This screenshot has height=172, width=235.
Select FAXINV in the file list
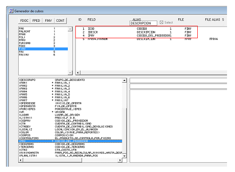pyautogui.click(x=43, y=55)
